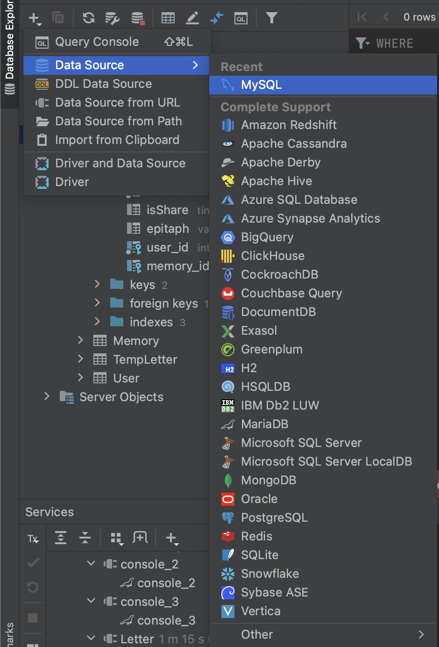Select PostgreSQL data source
The height and width of the screenshot is (647, 439).
click(323, 518)
